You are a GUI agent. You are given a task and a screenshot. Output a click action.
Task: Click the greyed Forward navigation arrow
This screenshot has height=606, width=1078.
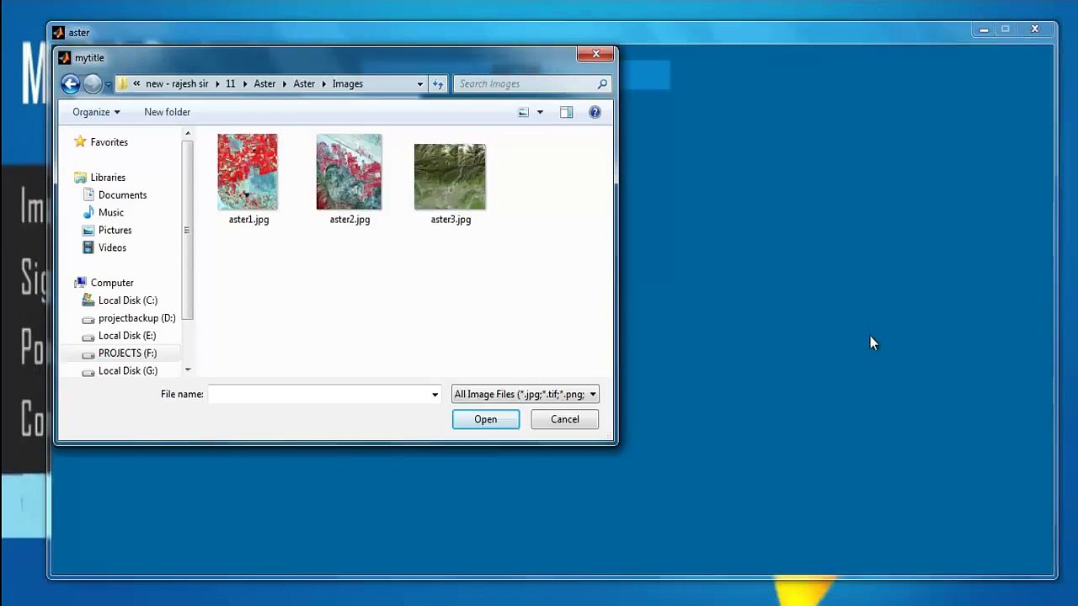click(x=93, y=83)
